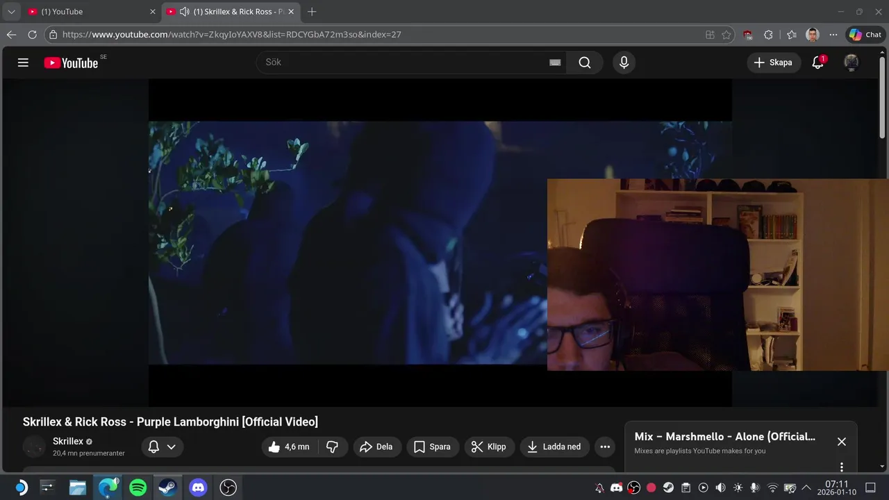This screenshot has width=889, height=500.
Task: Open application launcher on taskbar
Action: (x=21, y=488)
